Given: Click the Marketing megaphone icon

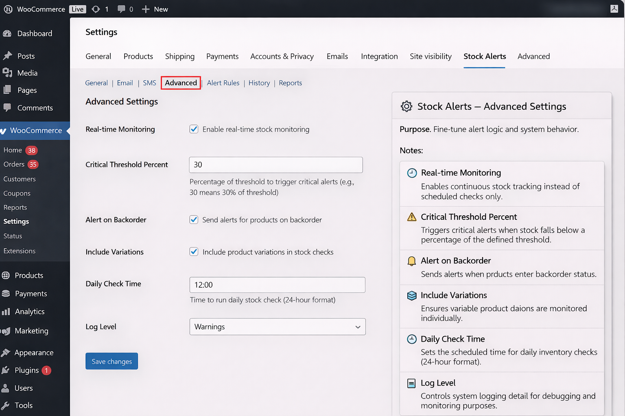Looking at the screenshot, I should coord(6,331).
